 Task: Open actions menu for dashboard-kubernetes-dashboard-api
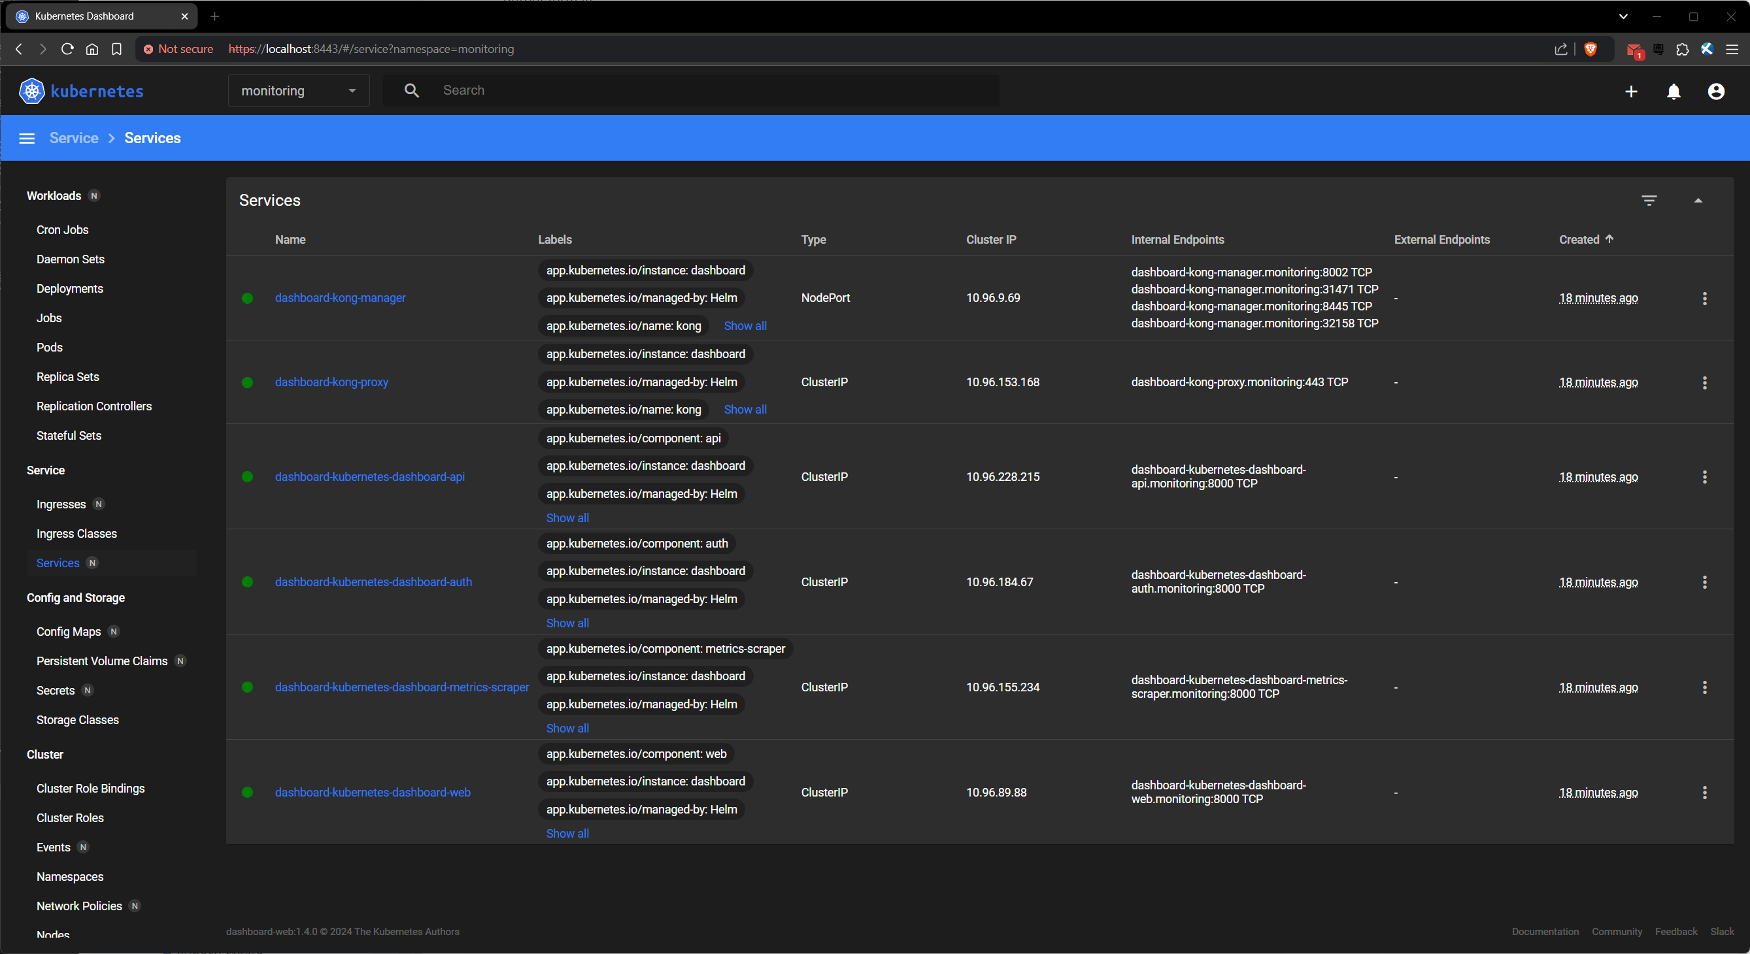(1704, 476)
